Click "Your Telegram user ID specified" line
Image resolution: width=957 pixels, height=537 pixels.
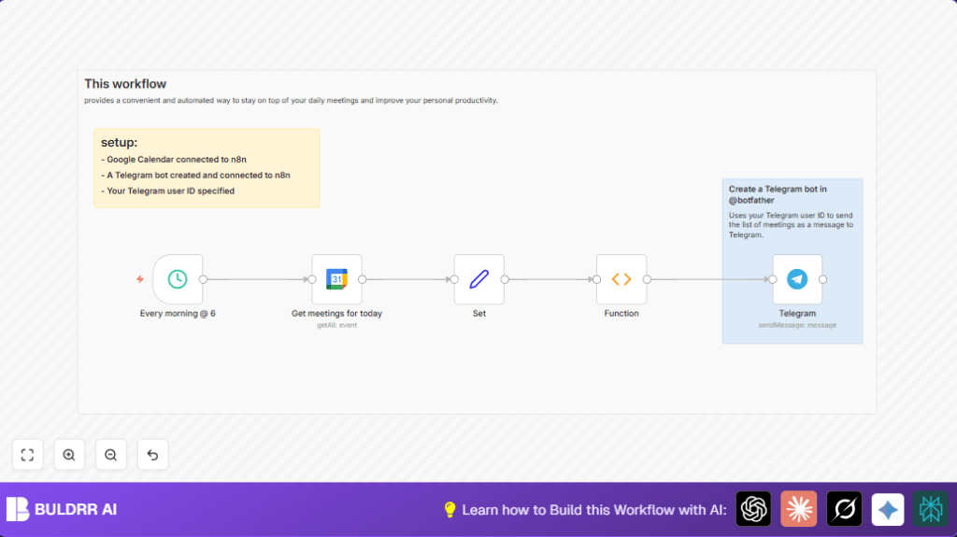click(x=168, y=191)
